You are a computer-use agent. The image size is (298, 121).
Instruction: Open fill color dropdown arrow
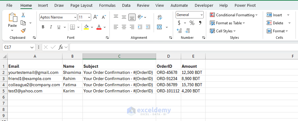[x=92, y=27]
